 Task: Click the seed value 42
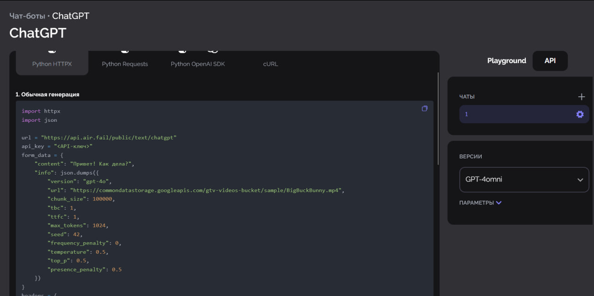coord(77,234)
